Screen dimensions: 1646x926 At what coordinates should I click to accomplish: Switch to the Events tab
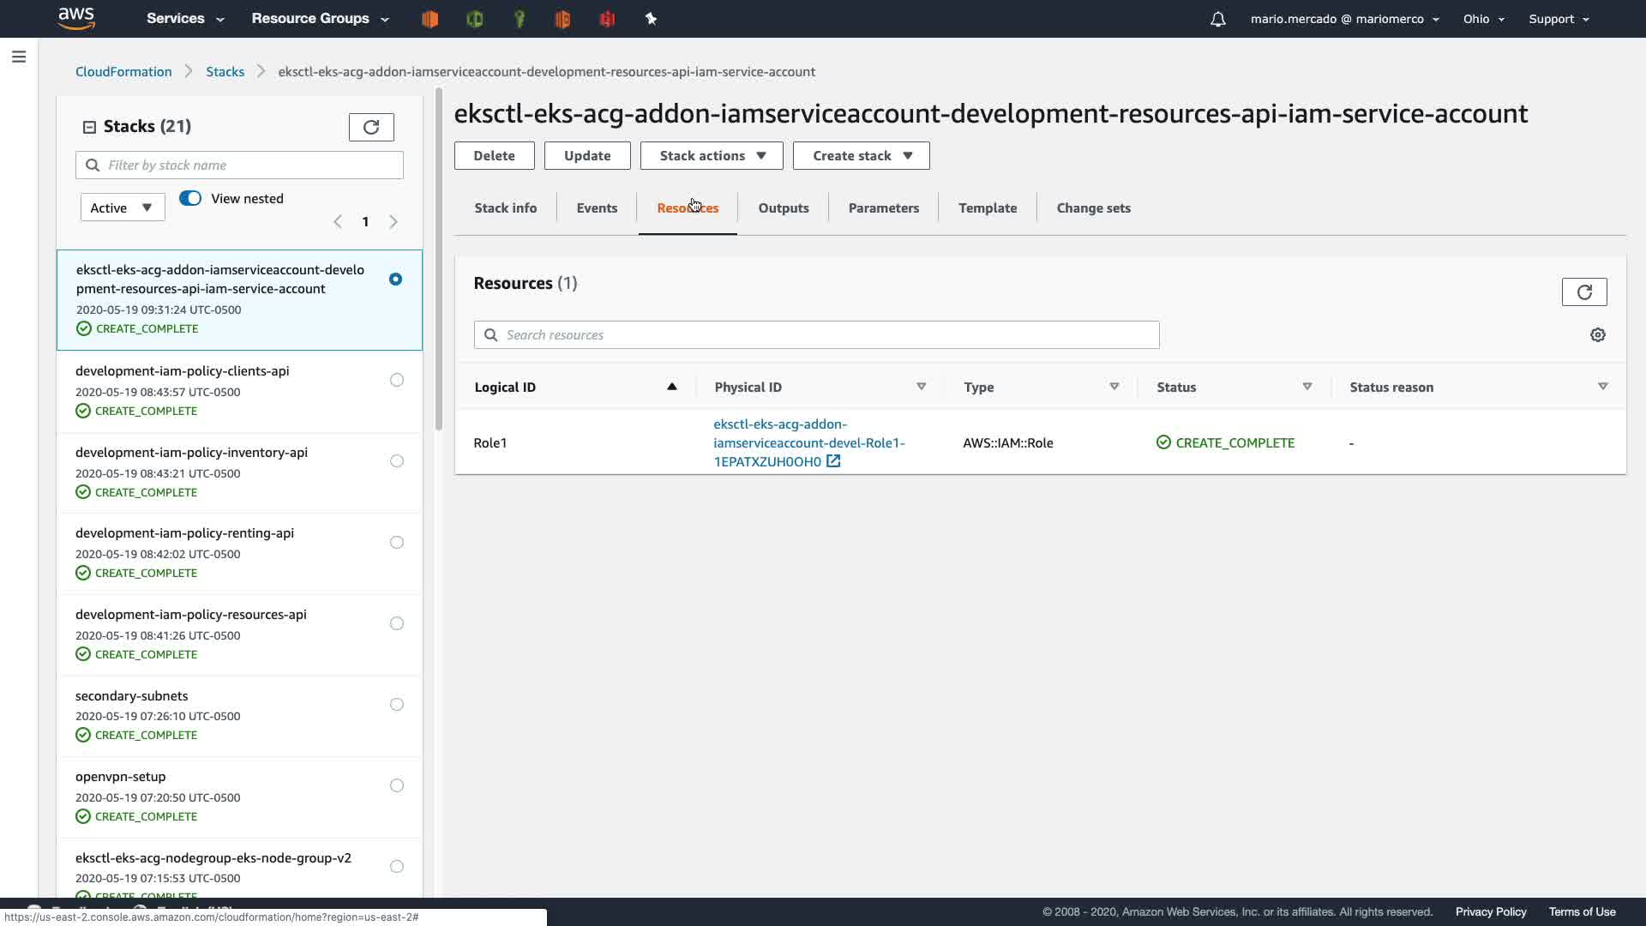(x=597, y=207)
